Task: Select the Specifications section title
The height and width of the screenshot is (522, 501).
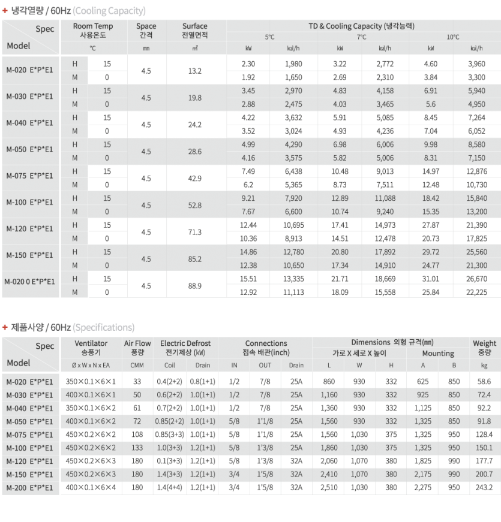Action: (73, 327)
